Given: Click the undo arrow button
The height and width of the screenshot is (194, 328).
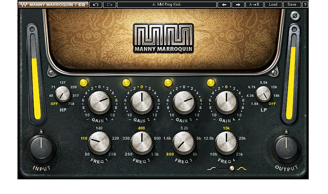Looking at the screenshot, I should [96, 5].
